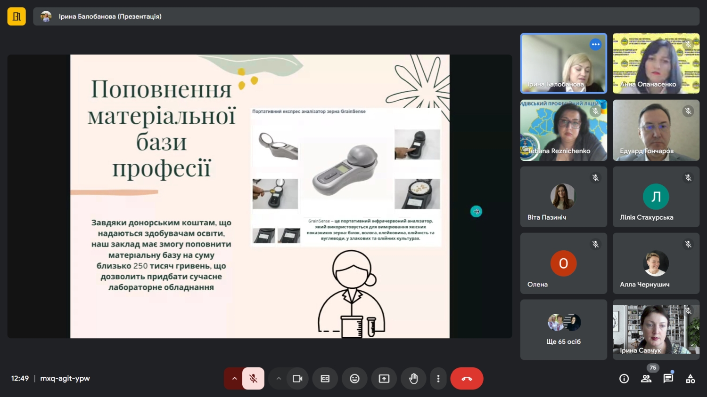The image size is (707, 397).
Task: Click the meeting code mxq-agit-ypw
Action: click(65, 378)
